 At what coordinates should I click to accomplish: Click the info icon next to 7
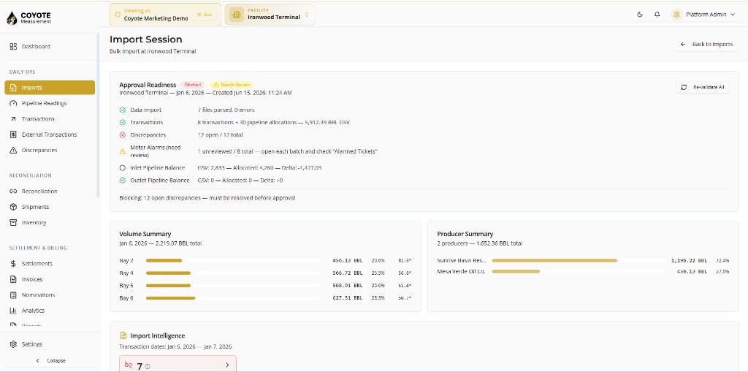148,367
